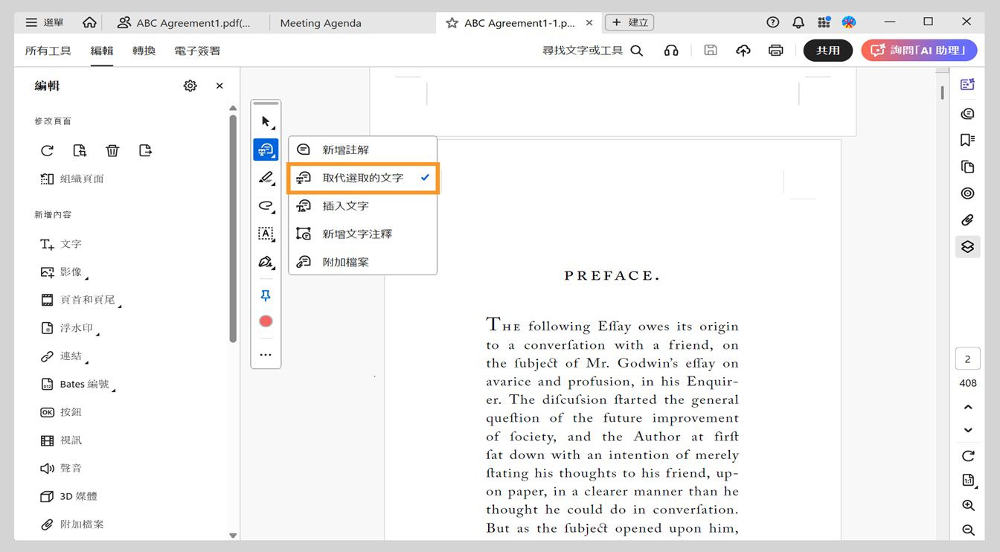Image resolution: width=1000 pixels, height=552 pixels.
Task: Open the 詢問AI助理 assistant
Action: pyautogui.click(x=919, y=50)
